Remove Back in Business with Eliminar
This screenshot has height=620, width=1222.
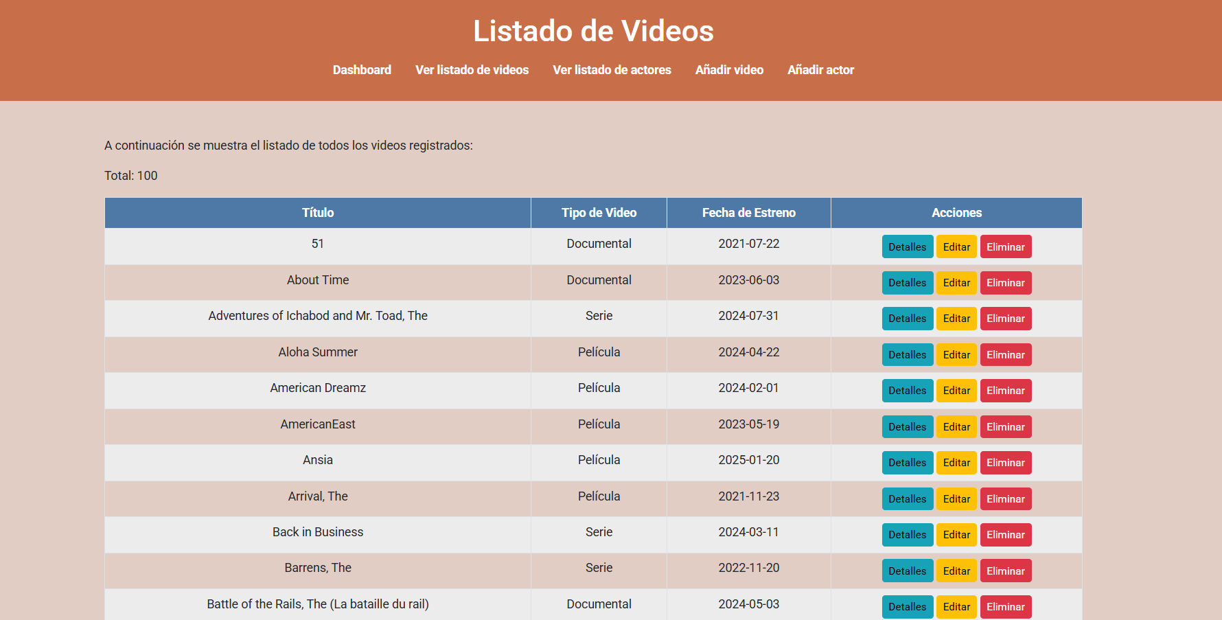tap(1005, 535)
